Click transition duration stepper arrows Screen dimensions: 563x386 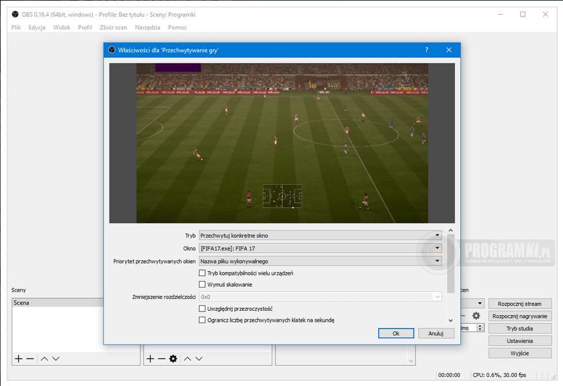480,327
